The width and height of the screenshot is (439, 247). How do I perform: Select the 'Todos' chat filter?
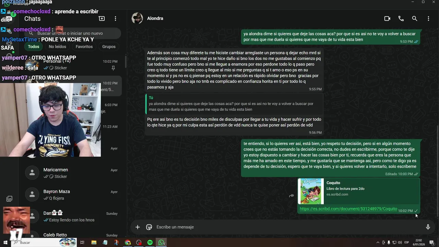pyautogui.click(x=34, y=47)
